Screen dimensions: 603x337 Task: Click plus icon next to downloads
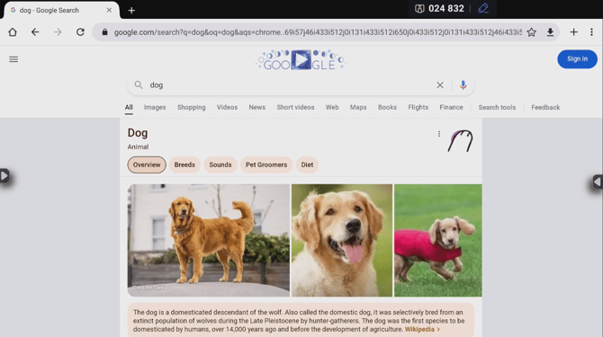pos(574,32)
